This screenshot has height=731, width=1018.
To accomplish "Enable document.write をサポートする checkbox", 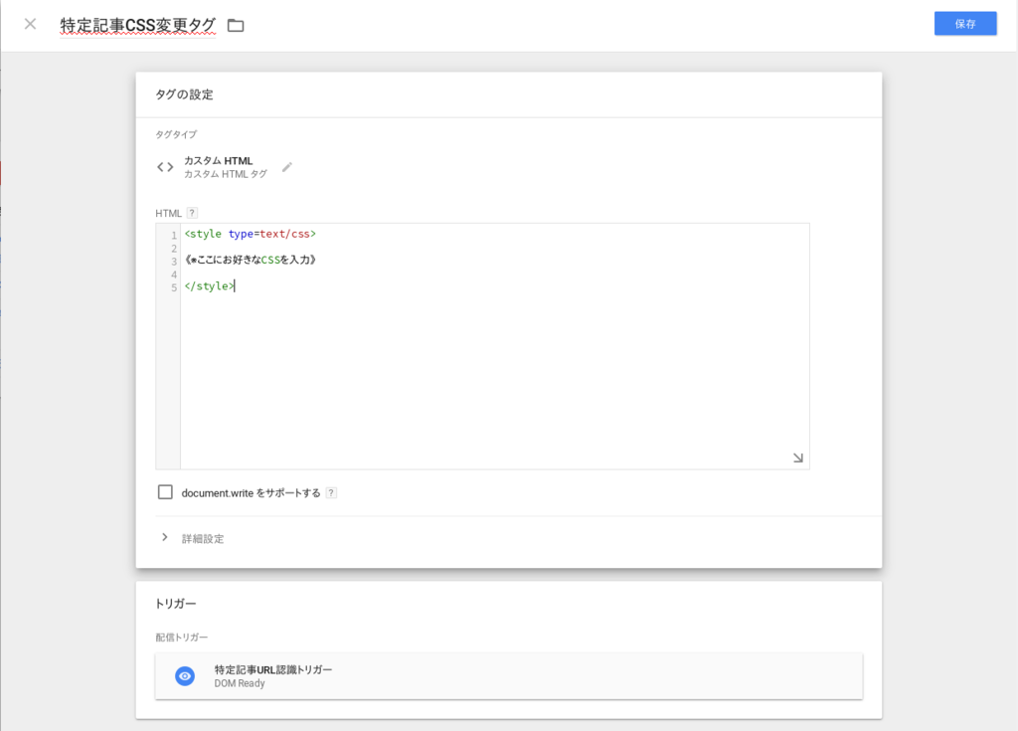I will 166,492.
